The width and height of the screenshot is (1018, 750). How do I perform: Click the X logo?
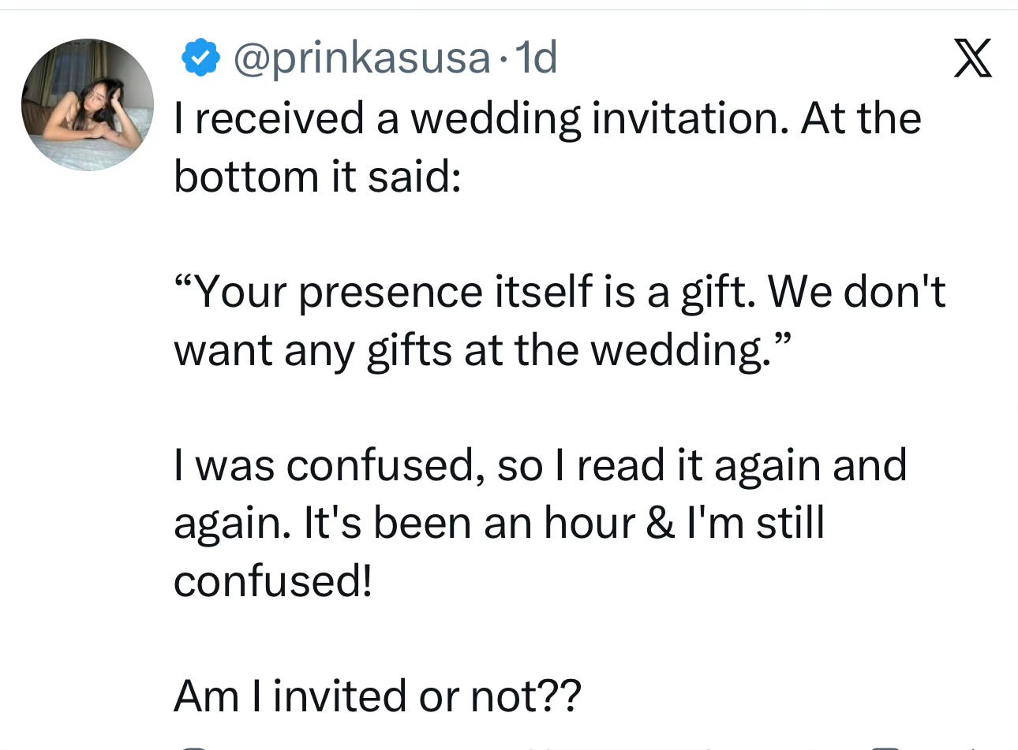(x=972, y=58)
